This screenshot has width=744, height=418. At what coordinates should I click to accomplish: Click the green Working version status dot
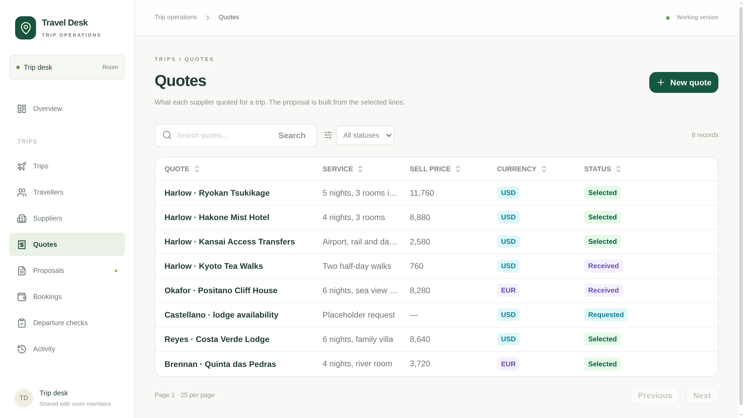[x=668, y=18]
